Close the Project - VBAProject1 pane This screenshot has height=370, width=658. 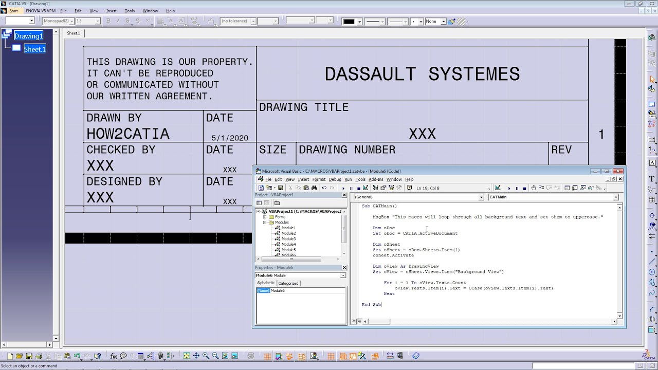[344, 195]
